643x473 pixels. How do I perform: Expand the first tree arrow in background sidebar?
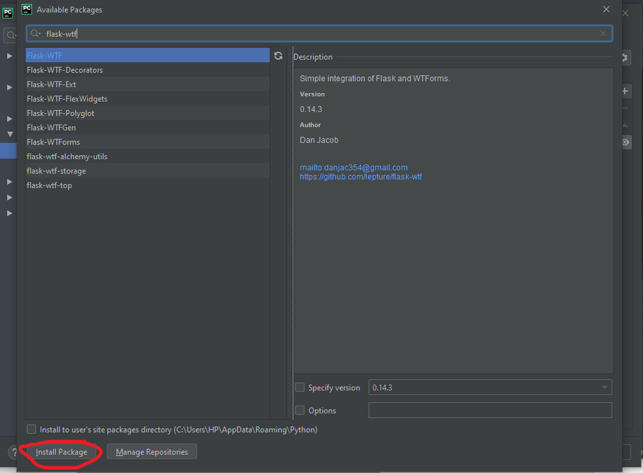9,56
